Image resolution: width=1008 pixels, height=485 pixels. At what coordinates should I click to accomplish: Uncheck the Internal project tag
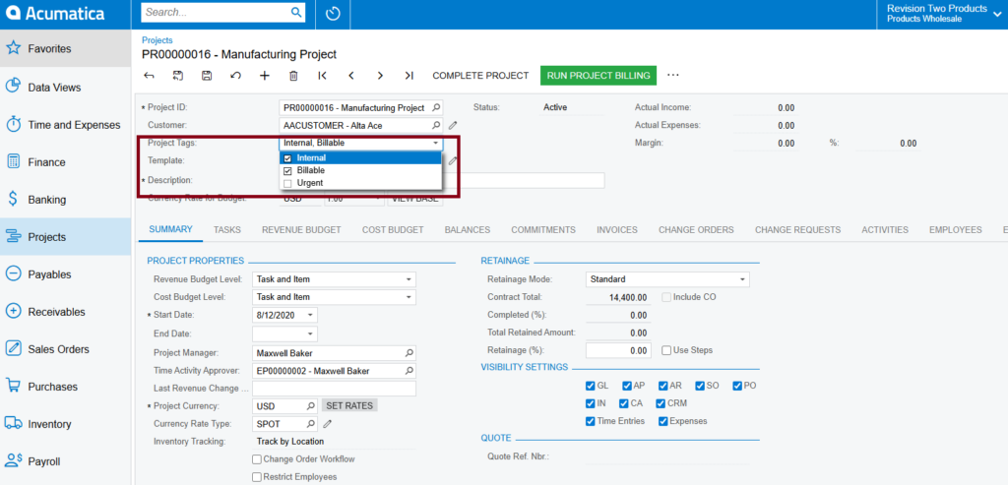(x=288, y=158)
